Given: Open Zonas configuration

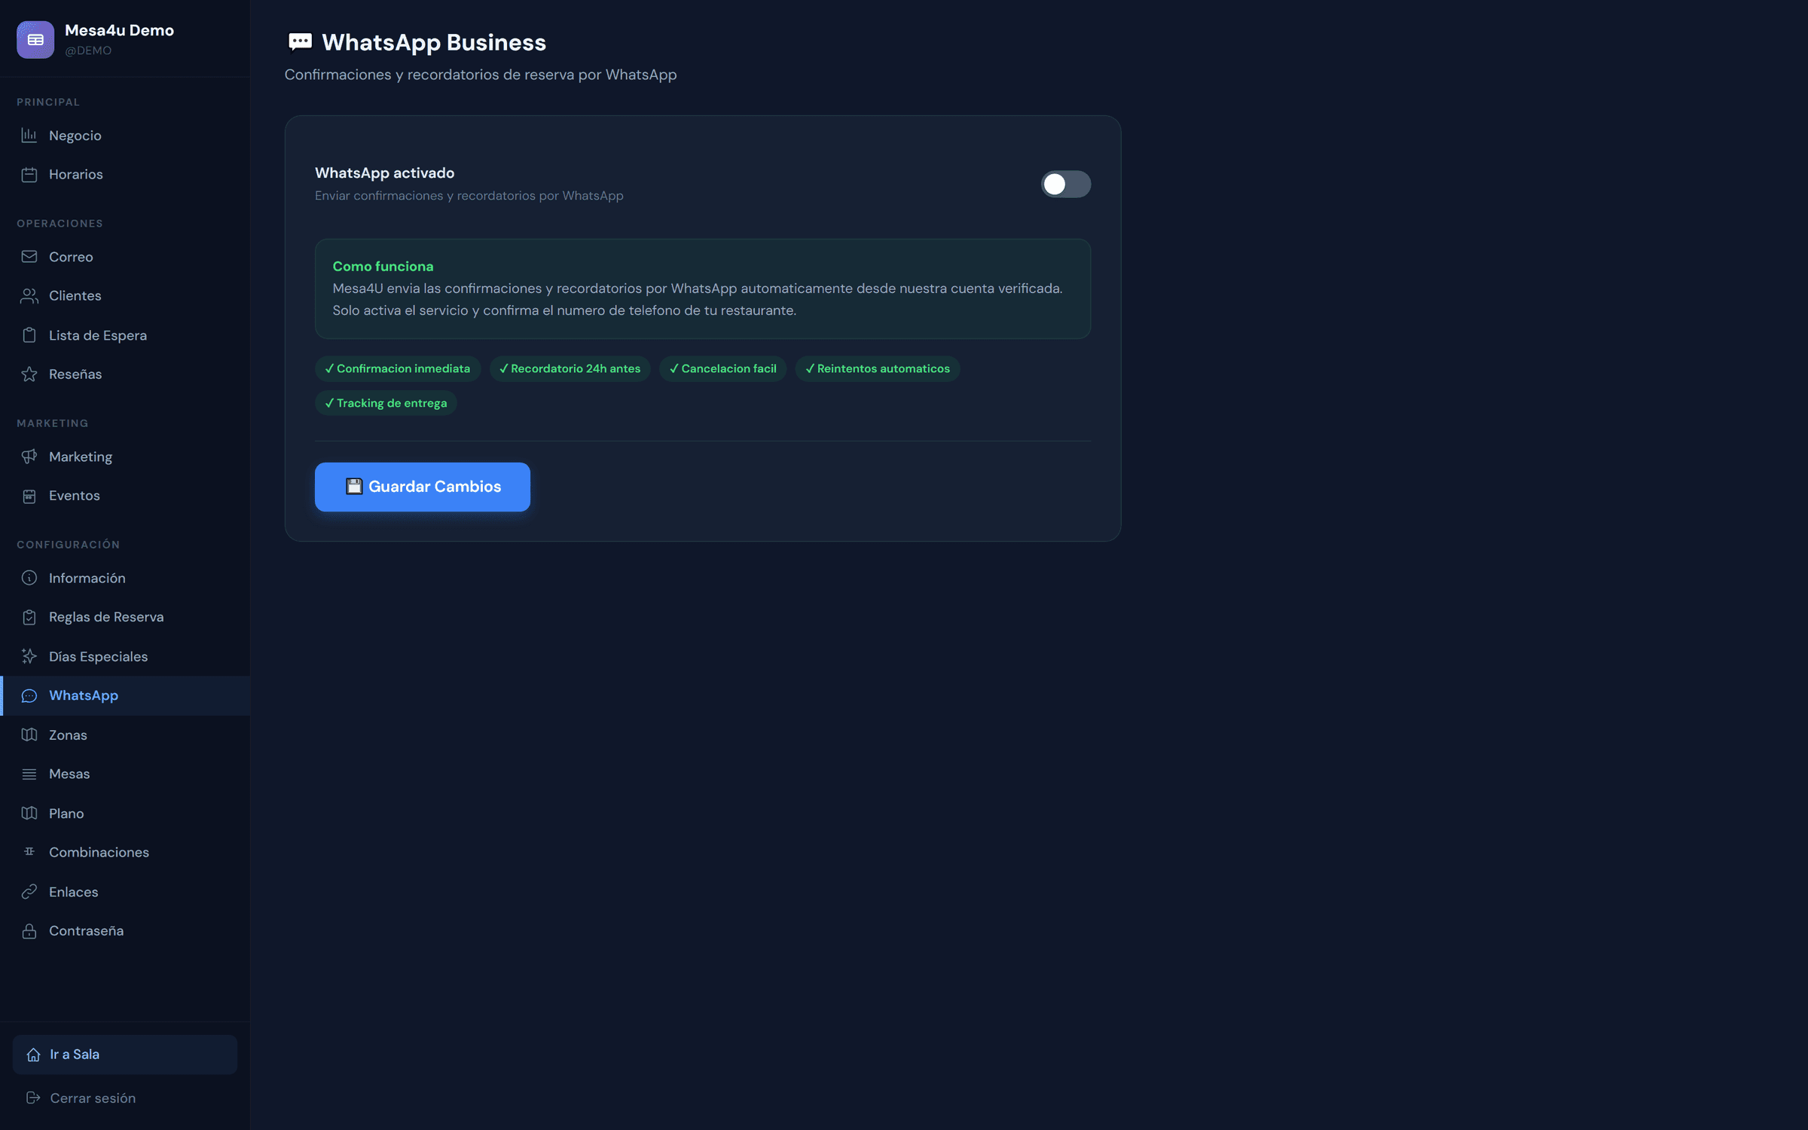Looking at the screenshot, I should click(125, 734).
